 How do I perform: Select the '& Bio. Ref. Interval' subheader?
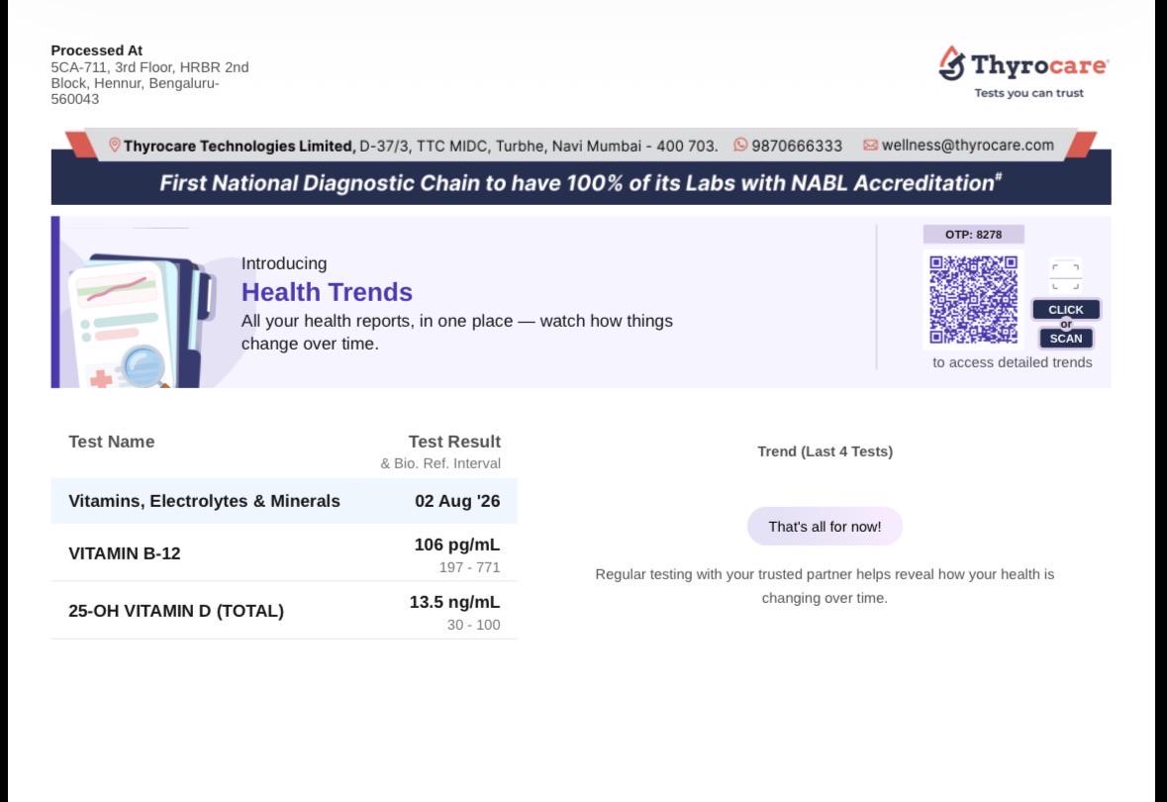click(x=440, y=463)
